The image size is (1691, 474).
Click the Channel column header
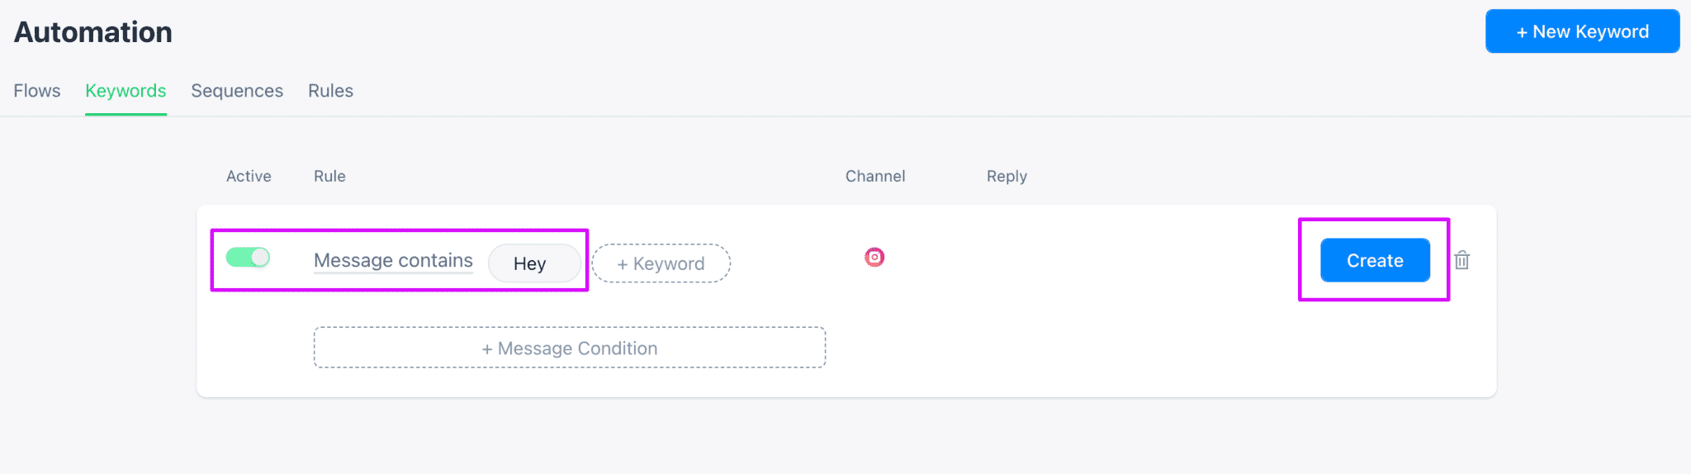pos(875,176)
